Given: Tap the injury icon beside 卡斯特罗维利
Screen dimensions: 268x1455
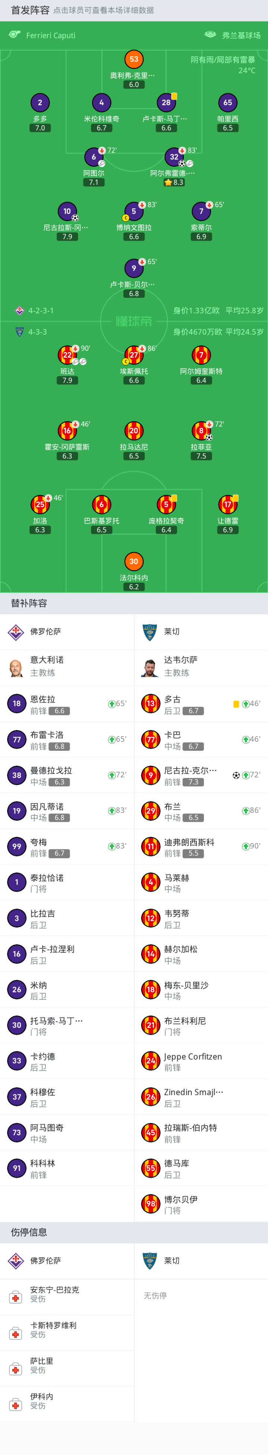Looking at the screenshot, I should pyautogui.click(x=16, y=1334).
